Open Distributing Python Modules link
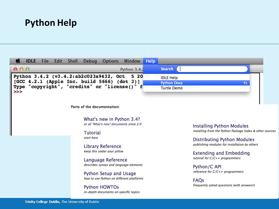Image resolution: width=279 pixels, height=209 pixels. click(x=224, y=140)
